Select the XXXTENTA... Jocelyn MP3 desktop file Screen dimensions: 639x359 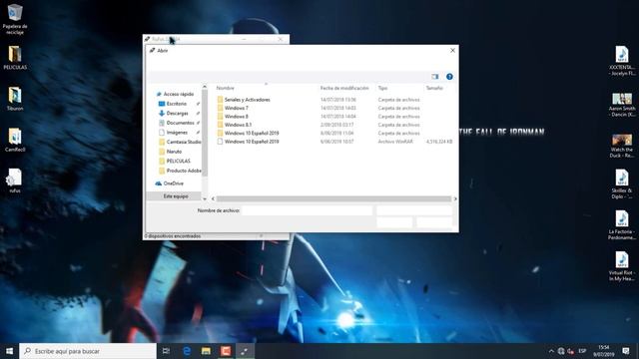pos(622,61)
